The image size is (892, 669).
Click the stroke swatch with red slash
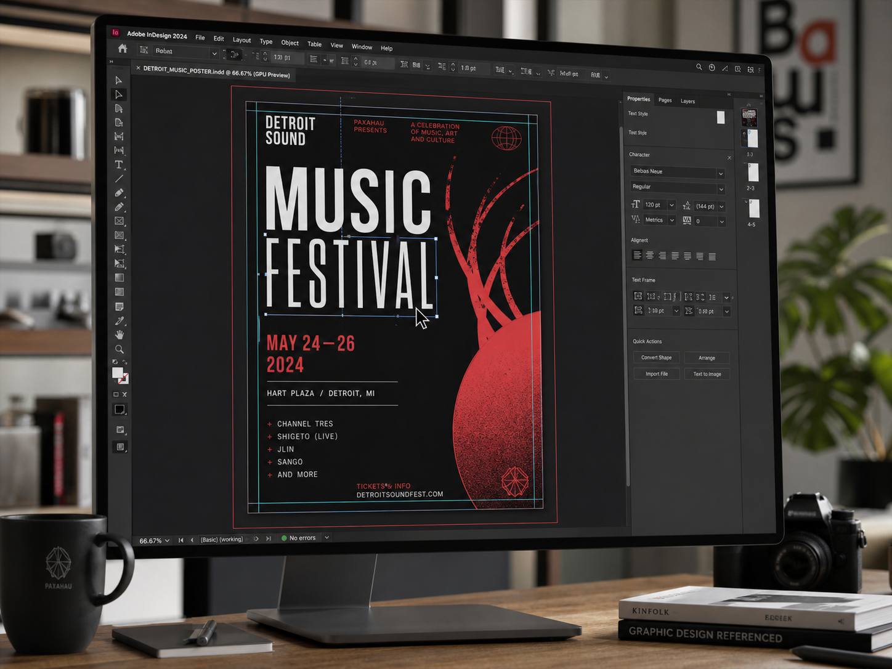coord(124,379)
